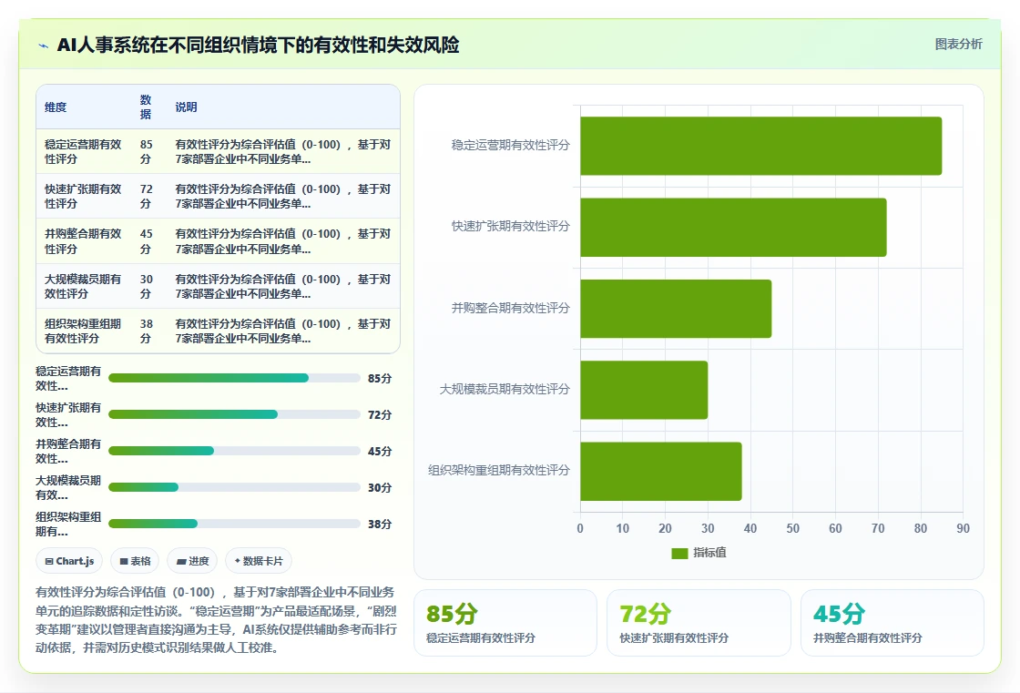The width and height of the screenshot is (1020, 693).
Task: Select the 数据卡片 tag chip
Action: (259, 561)
